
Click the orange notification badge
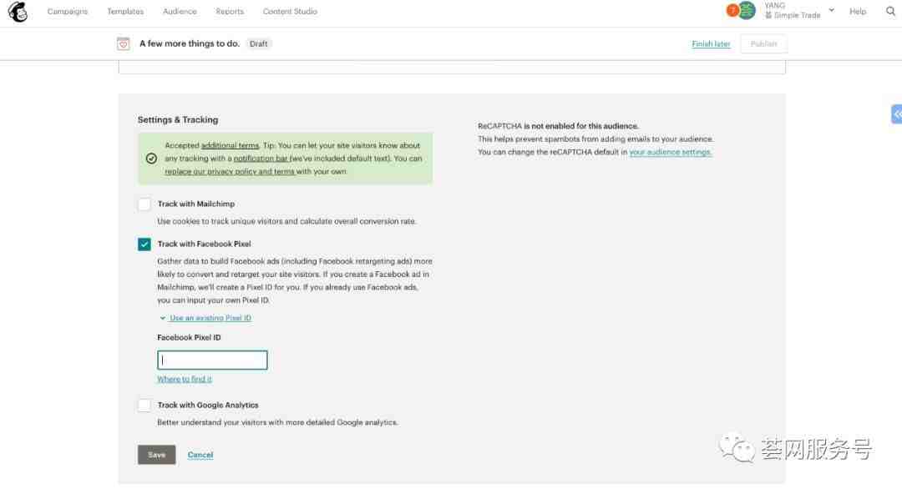732,10
